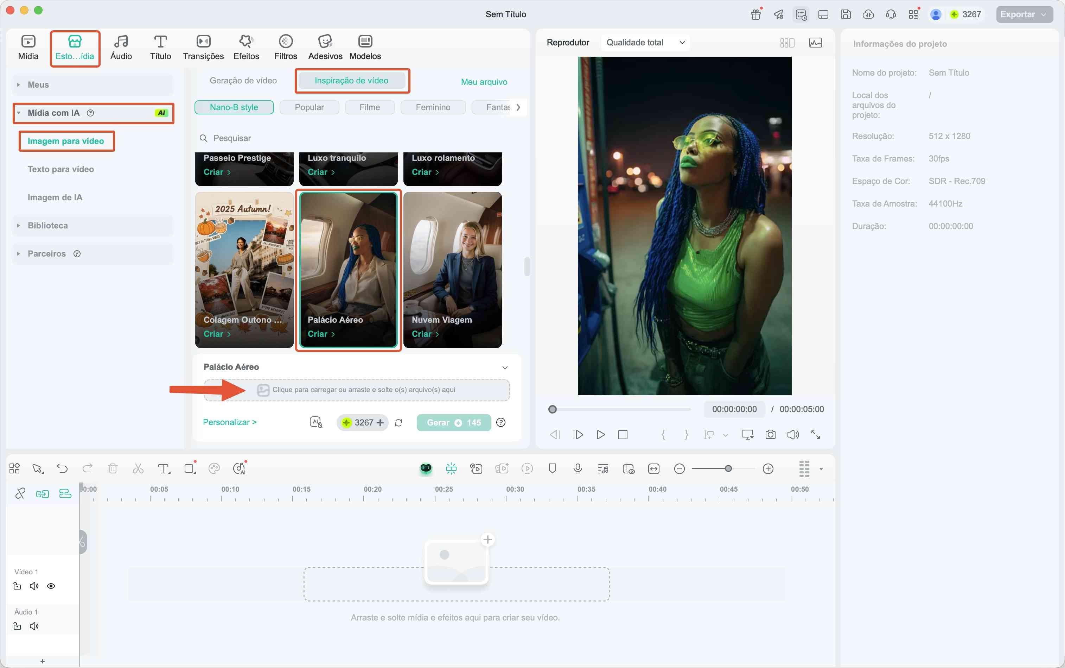Switch to Geração de vídeo tab

(243, 80)
